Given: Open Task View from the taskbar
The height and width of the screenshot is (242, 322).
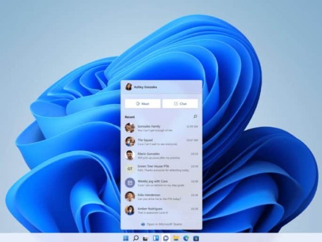Looking at the screenshot, I should click(x=145, y=237).
